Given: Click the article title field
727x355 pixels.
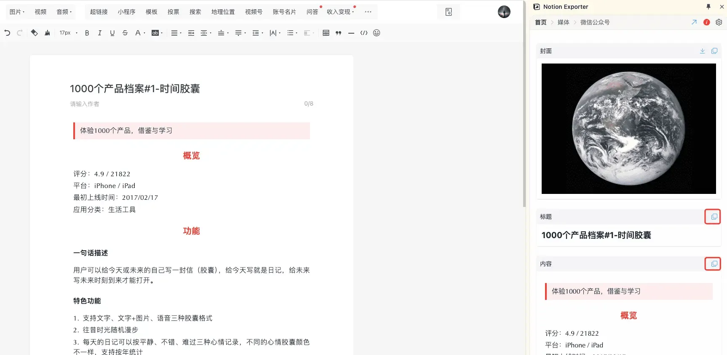Looking at the screenshot, I should pos(192,89).
